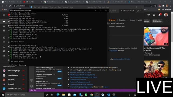Image resolution: width=173 pixels, height=97 pixels.
Task: Open VS Code editor more actions ellipsis
Action: coord(141,11)
